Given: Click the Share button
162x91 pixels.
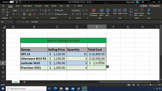Looking at the screenshot, I should pos(144,6).
